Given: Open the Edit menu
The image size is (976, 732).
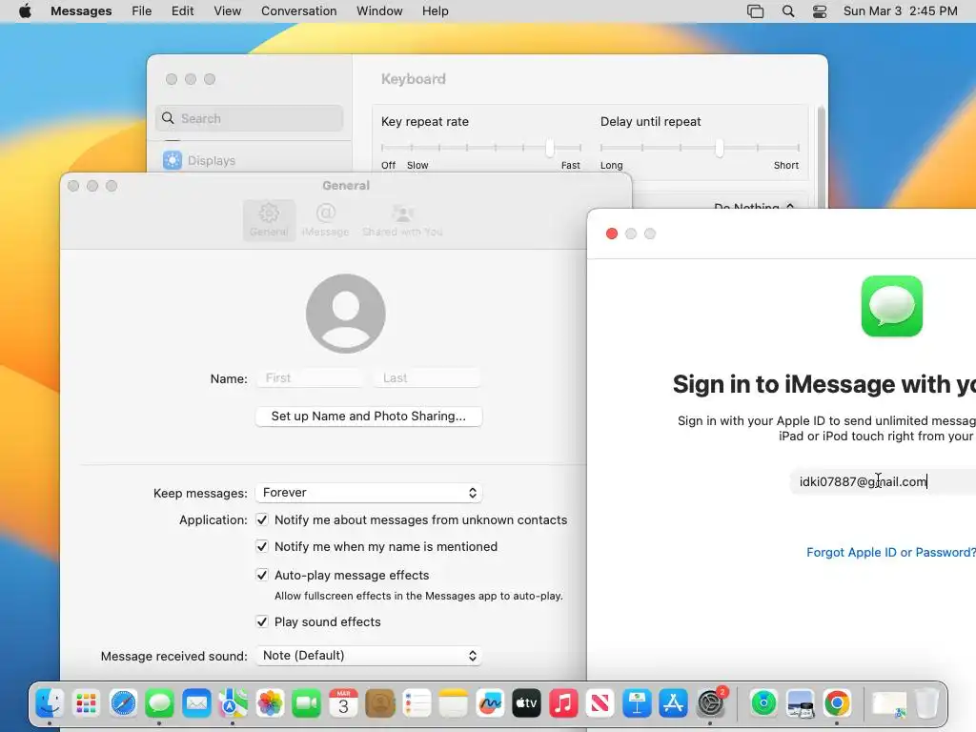Looking at the screenshot, I should (182, 11).
